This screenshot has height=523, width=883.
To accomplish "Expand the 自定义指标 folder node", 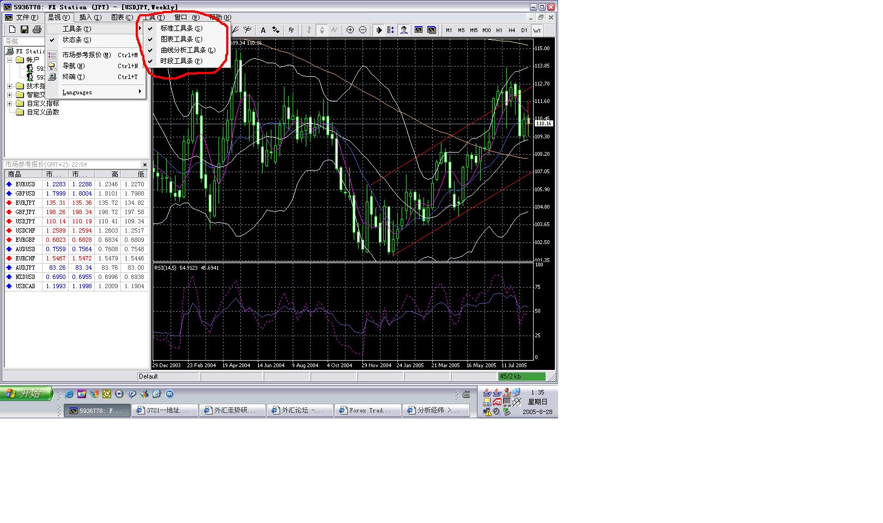I will 9,104.
